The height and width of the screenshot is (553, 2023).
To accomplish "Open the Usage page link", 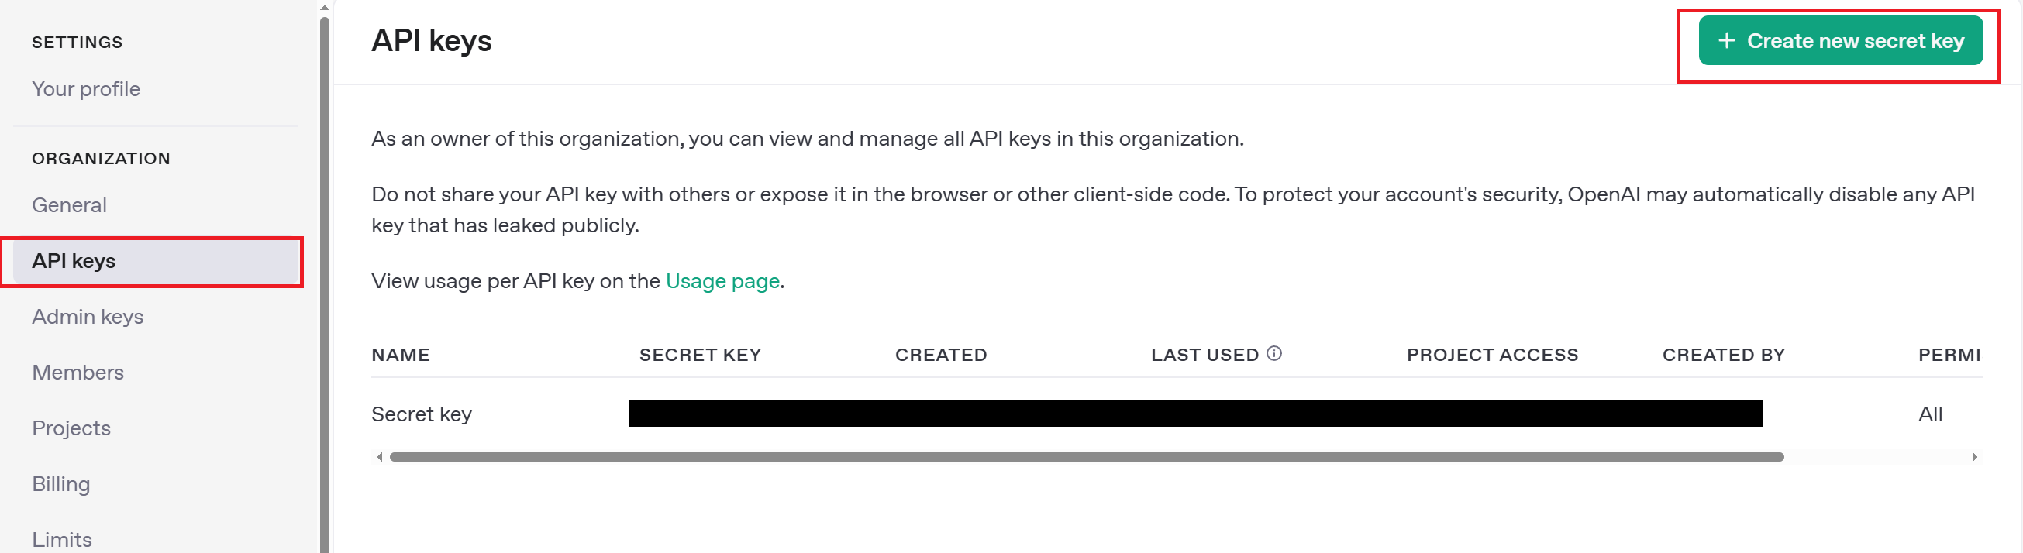I will 722,281.
